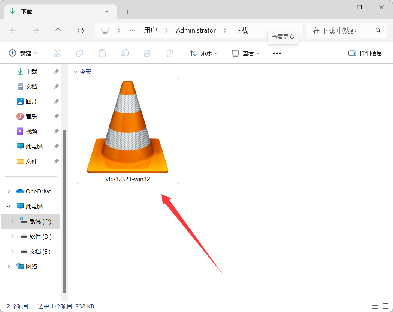Refresh the current folder view
This screenshot has height=312, width=393.
81,31
